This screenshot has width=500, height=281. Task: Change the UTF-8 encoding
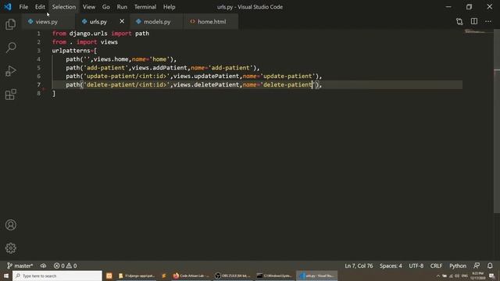[x=416, y=265]
